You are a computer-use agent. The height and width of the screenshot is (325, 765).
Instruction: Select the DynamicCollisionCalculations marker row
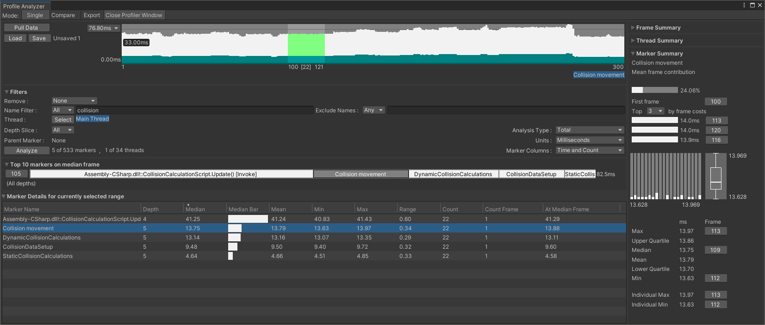42,238
